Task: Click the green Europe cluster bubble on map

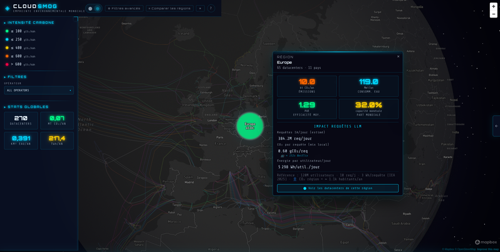Action: point(250,126)
